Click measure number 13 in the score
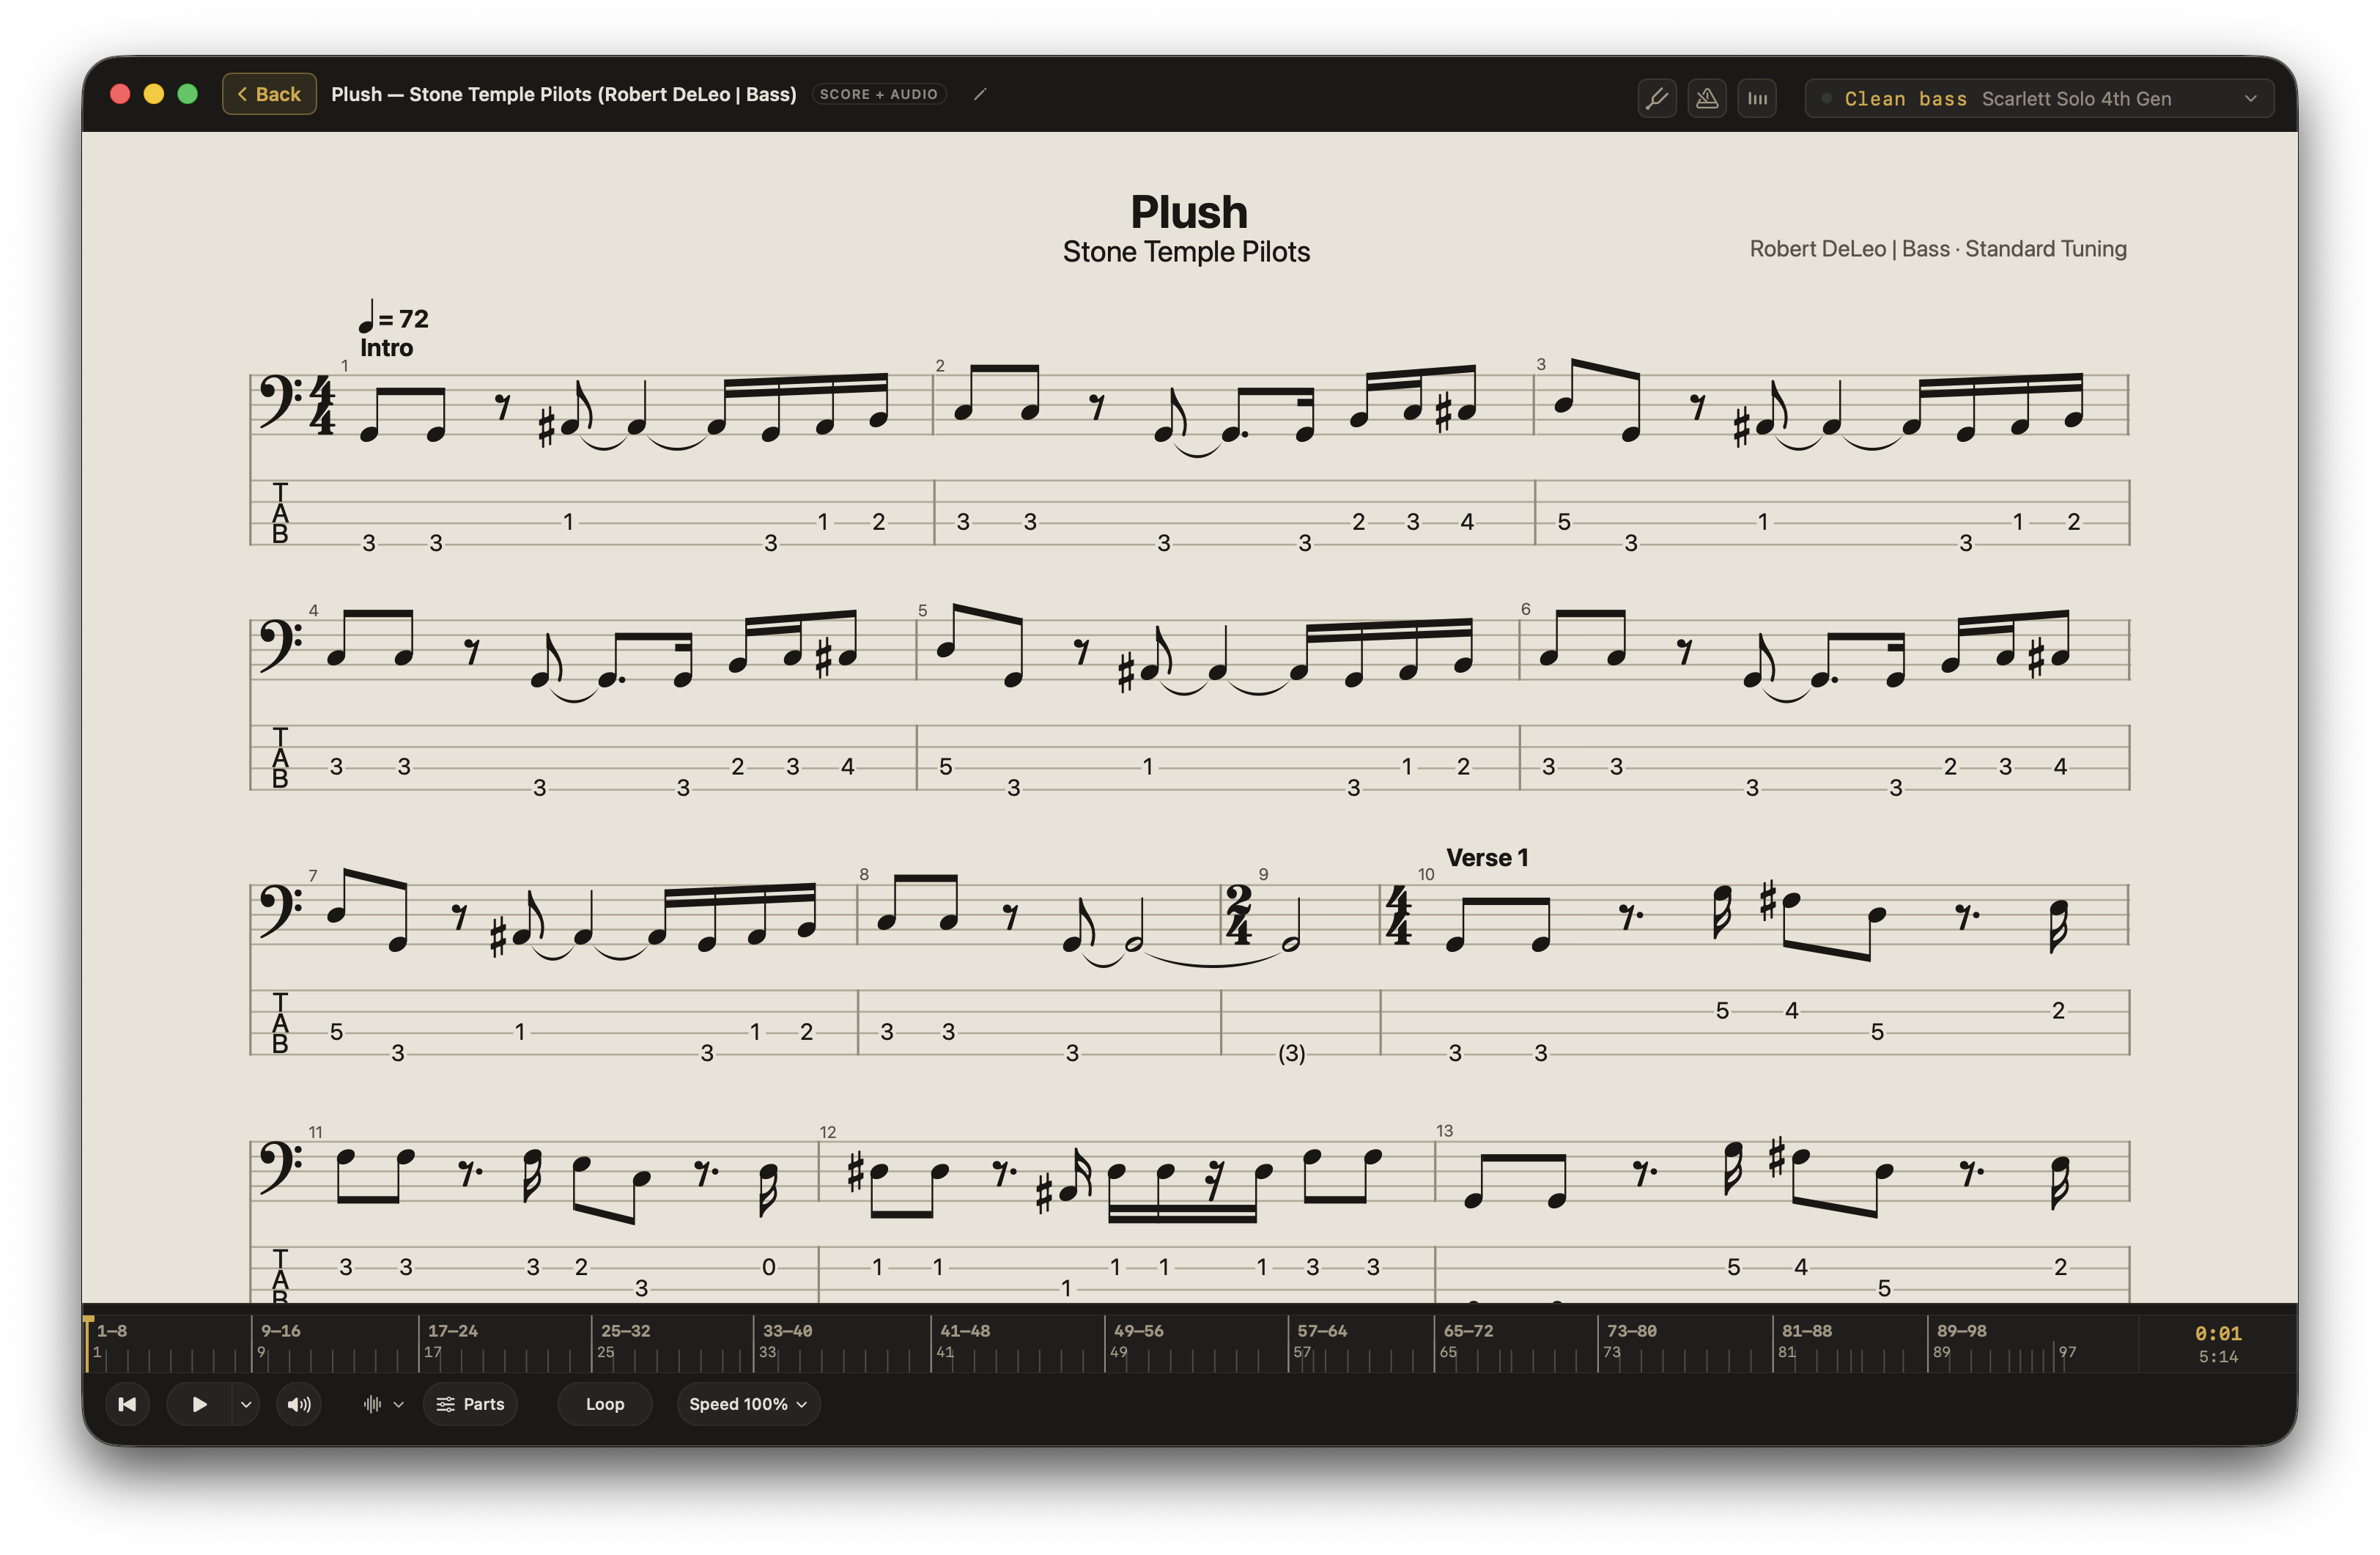 coord(1444,1131)
